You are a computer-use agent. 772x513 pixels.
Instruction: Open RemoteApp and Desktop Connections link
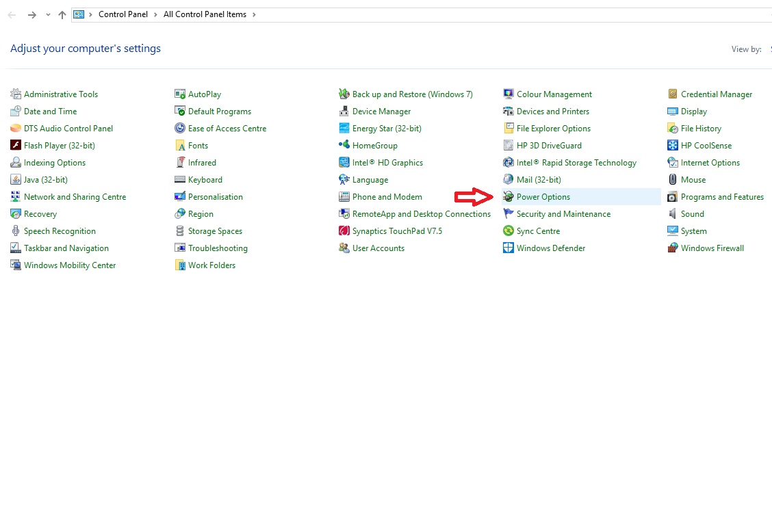coord(422,214)
